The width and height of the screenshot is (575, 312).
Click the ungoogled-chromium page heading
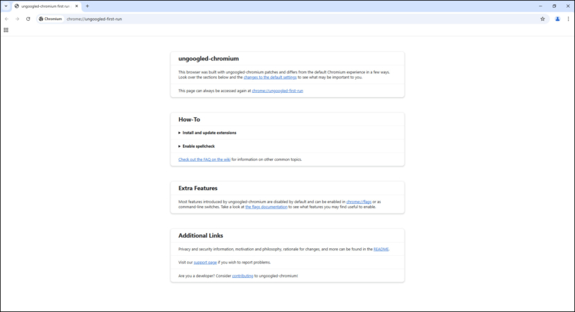click(x=209, y=59)
